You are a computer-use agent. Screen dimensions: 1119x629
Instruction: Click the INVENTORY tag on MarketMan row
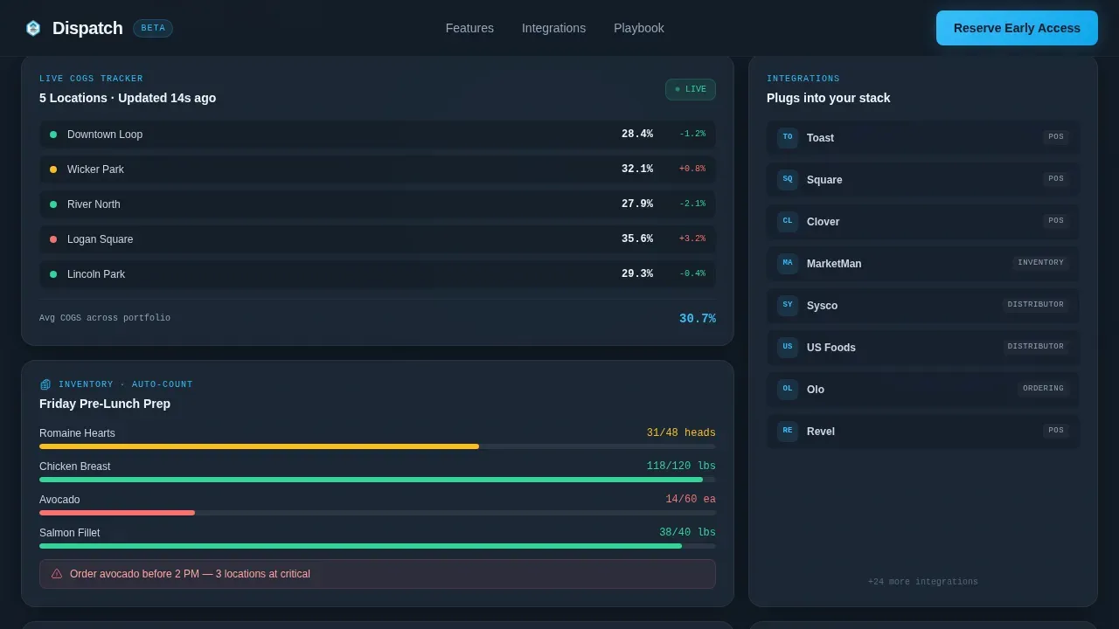coord(1040,263)
